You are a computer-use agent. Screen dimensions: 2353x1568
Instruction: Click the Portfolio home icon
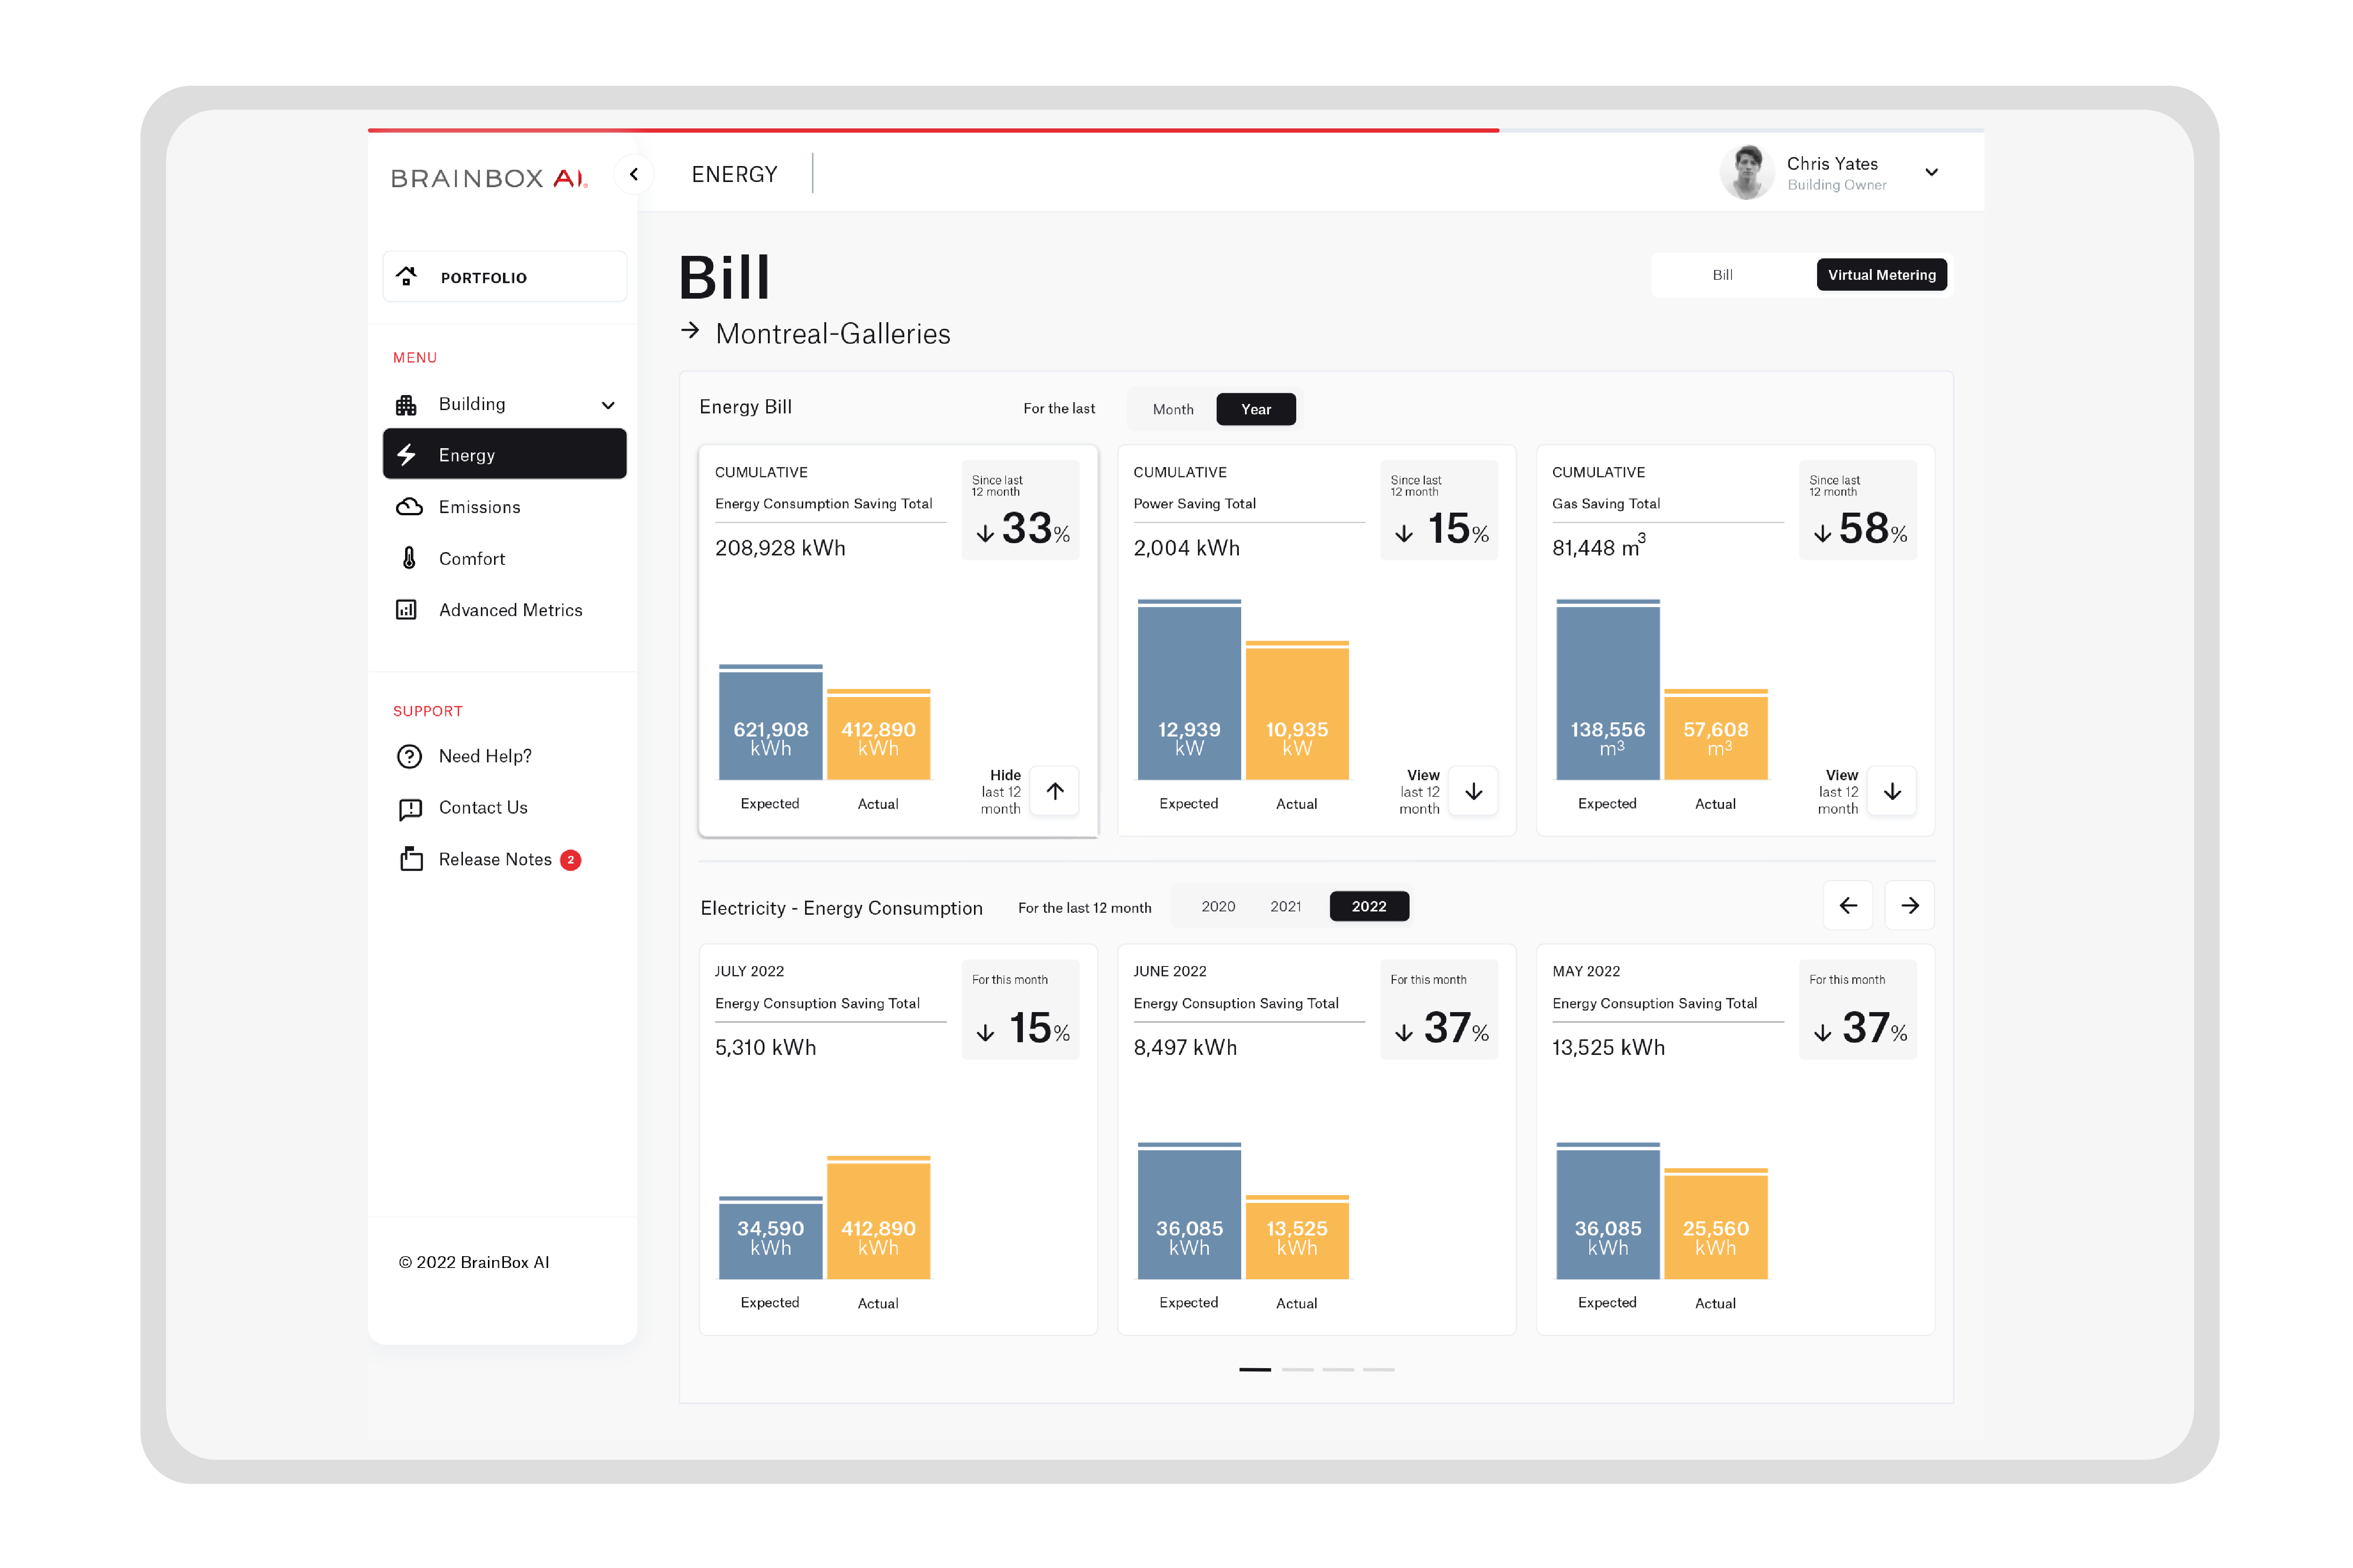pos(406,277)
